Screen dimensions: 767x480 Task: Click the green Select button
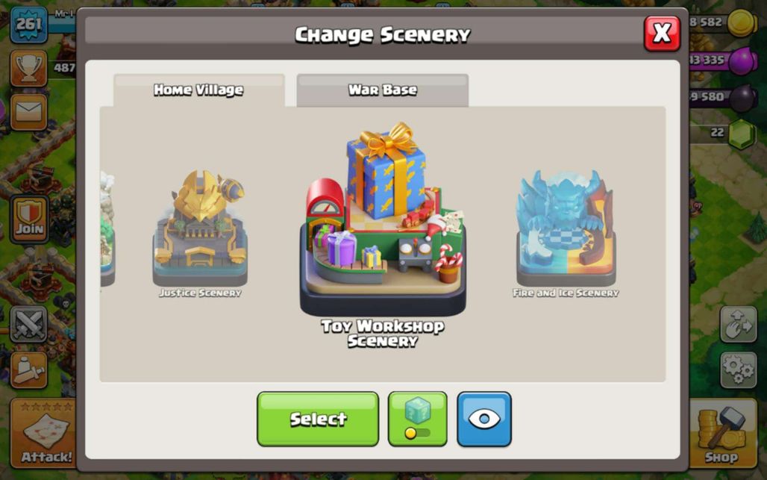318,419
